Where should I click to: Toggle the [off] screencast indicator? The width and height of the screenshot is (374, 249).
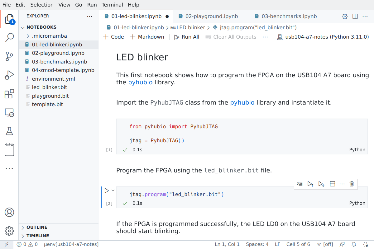tap(328, 244)
